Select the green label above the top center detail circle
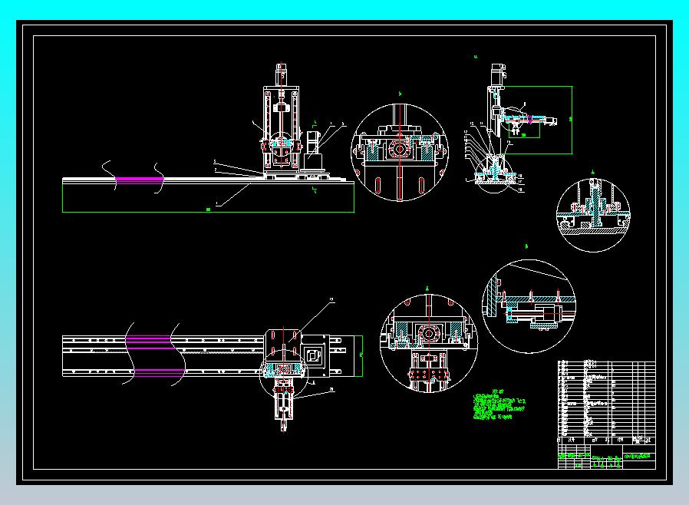The height and width of the screenshot is (505, 689). coord(400,94)
